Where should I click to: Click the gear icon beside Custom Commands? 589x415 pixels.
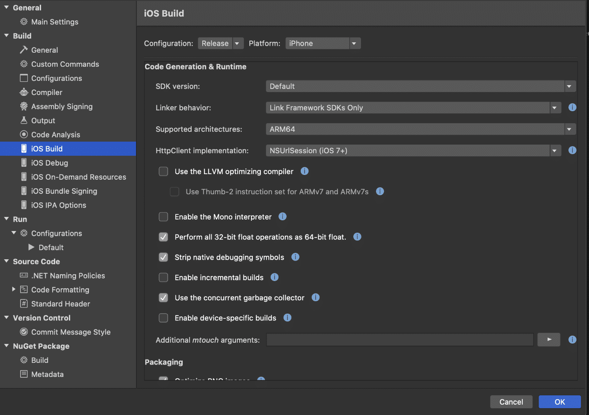click(x=24, y=64)
